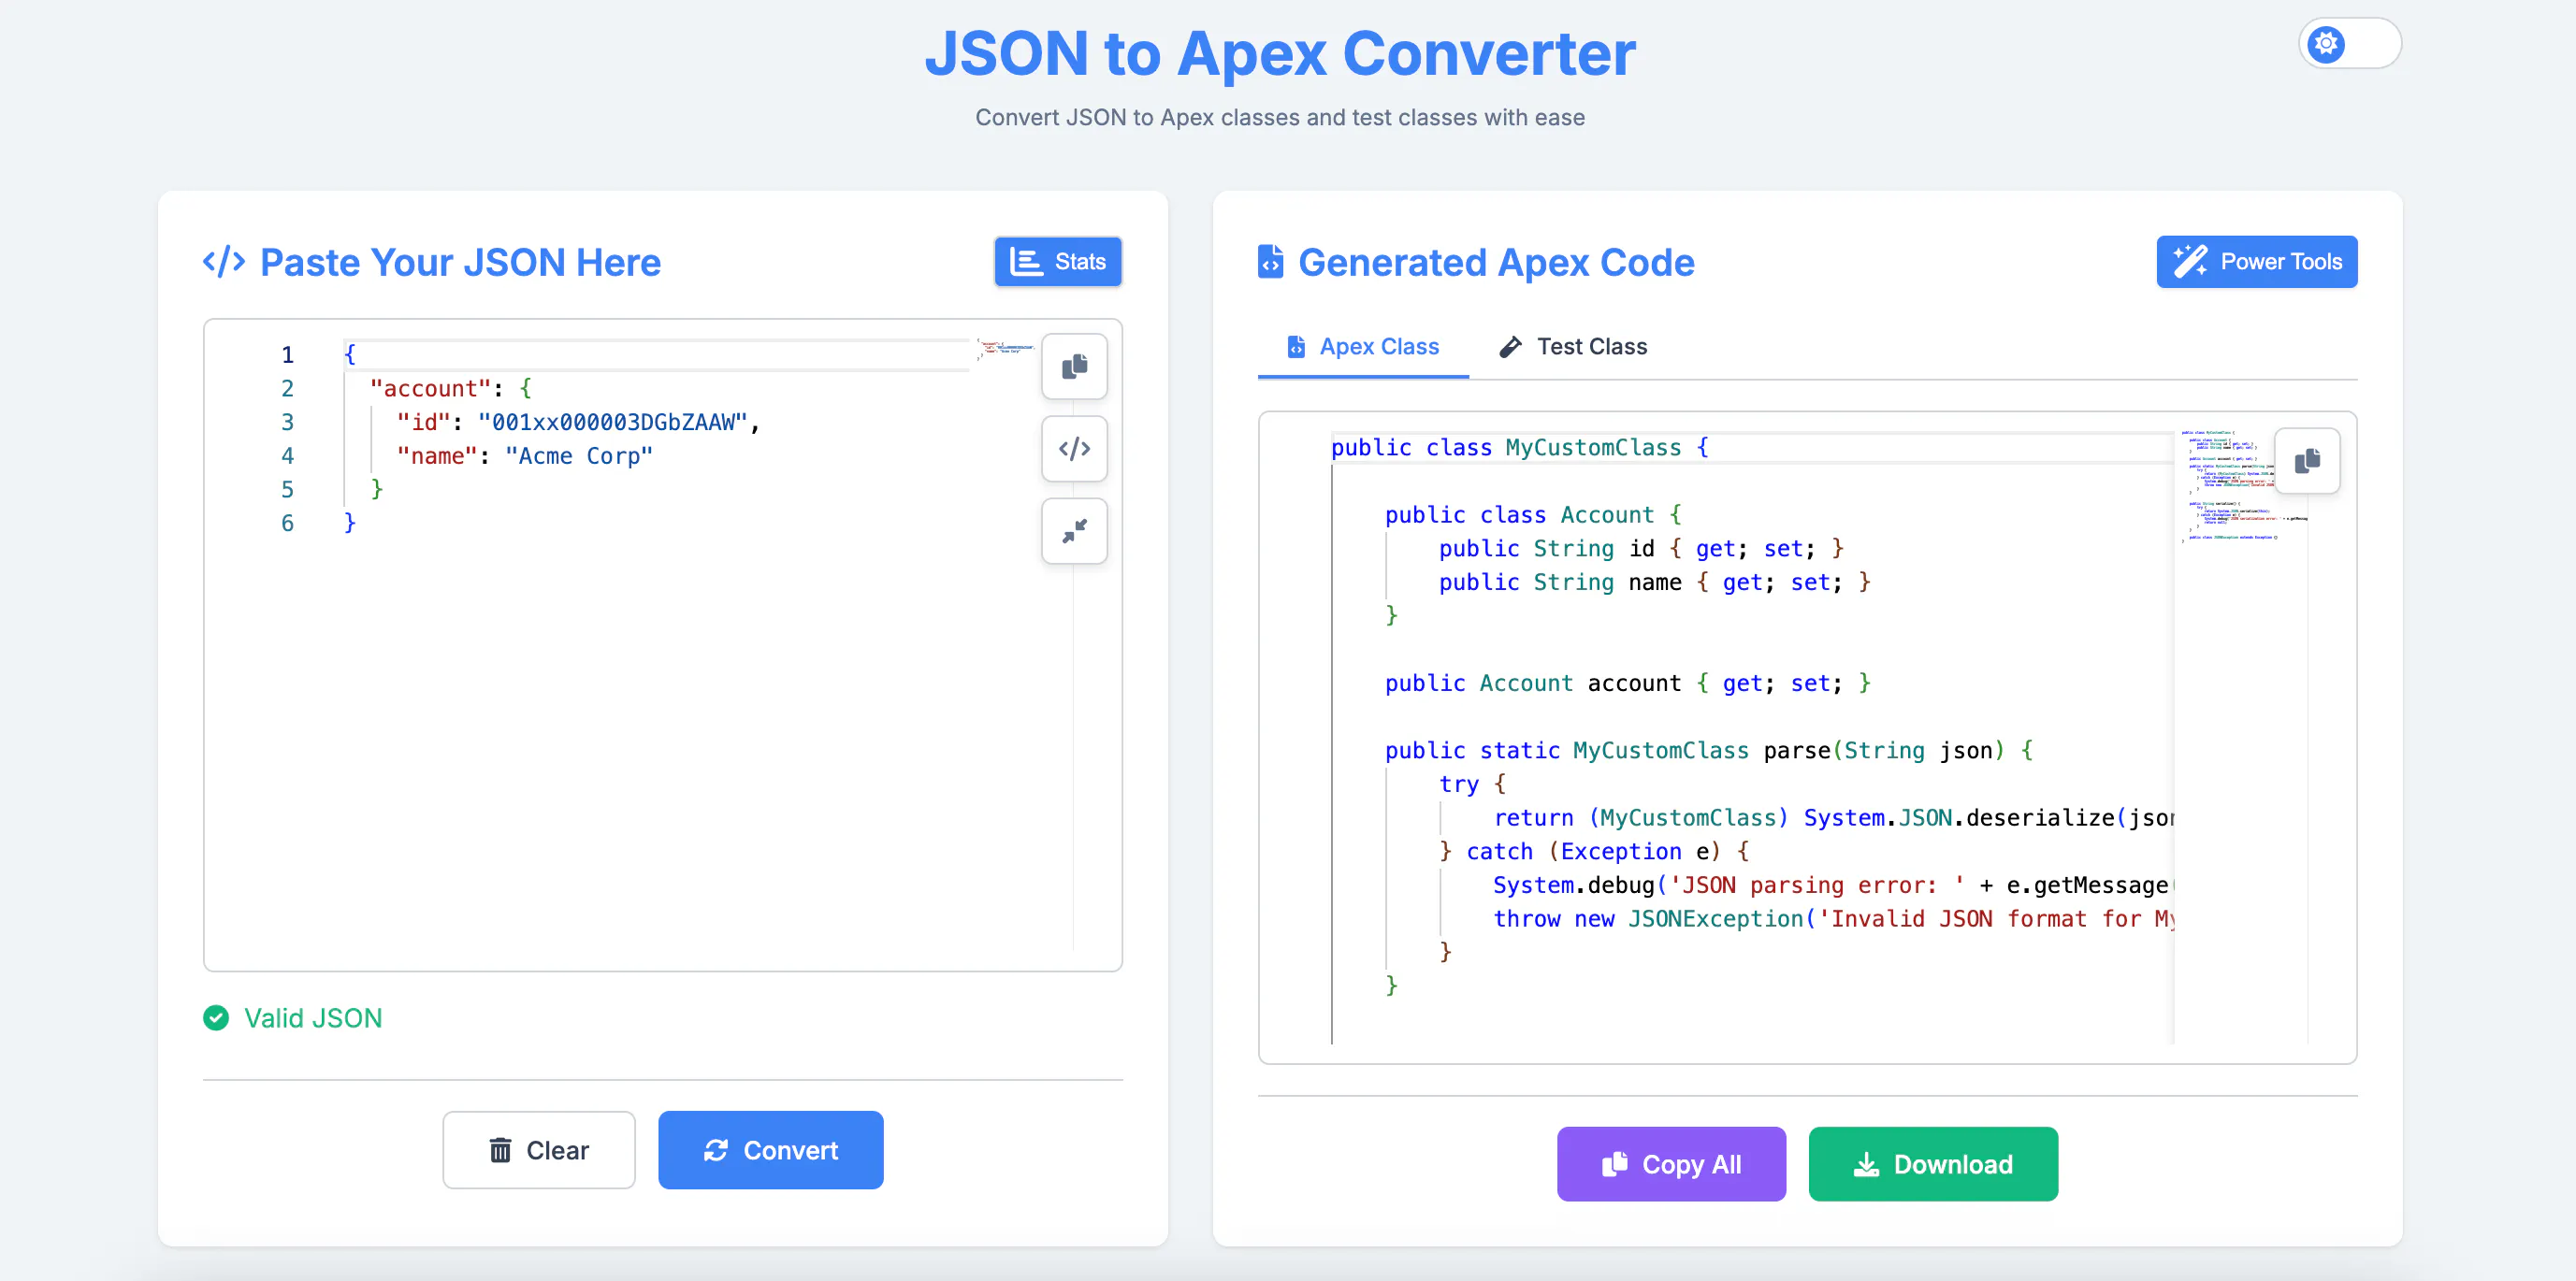
Task: Click the "Paste Your JSON Here" heading
Action: pos(460,262)
